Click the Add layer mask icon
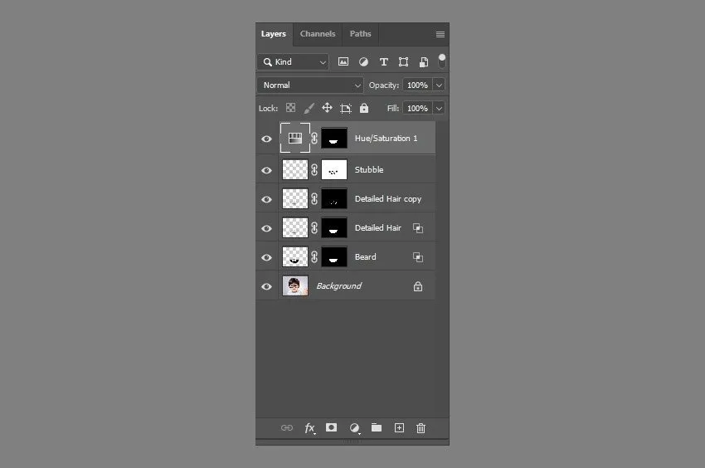This screenshot has width=705, height=468. tap(332, 427)
